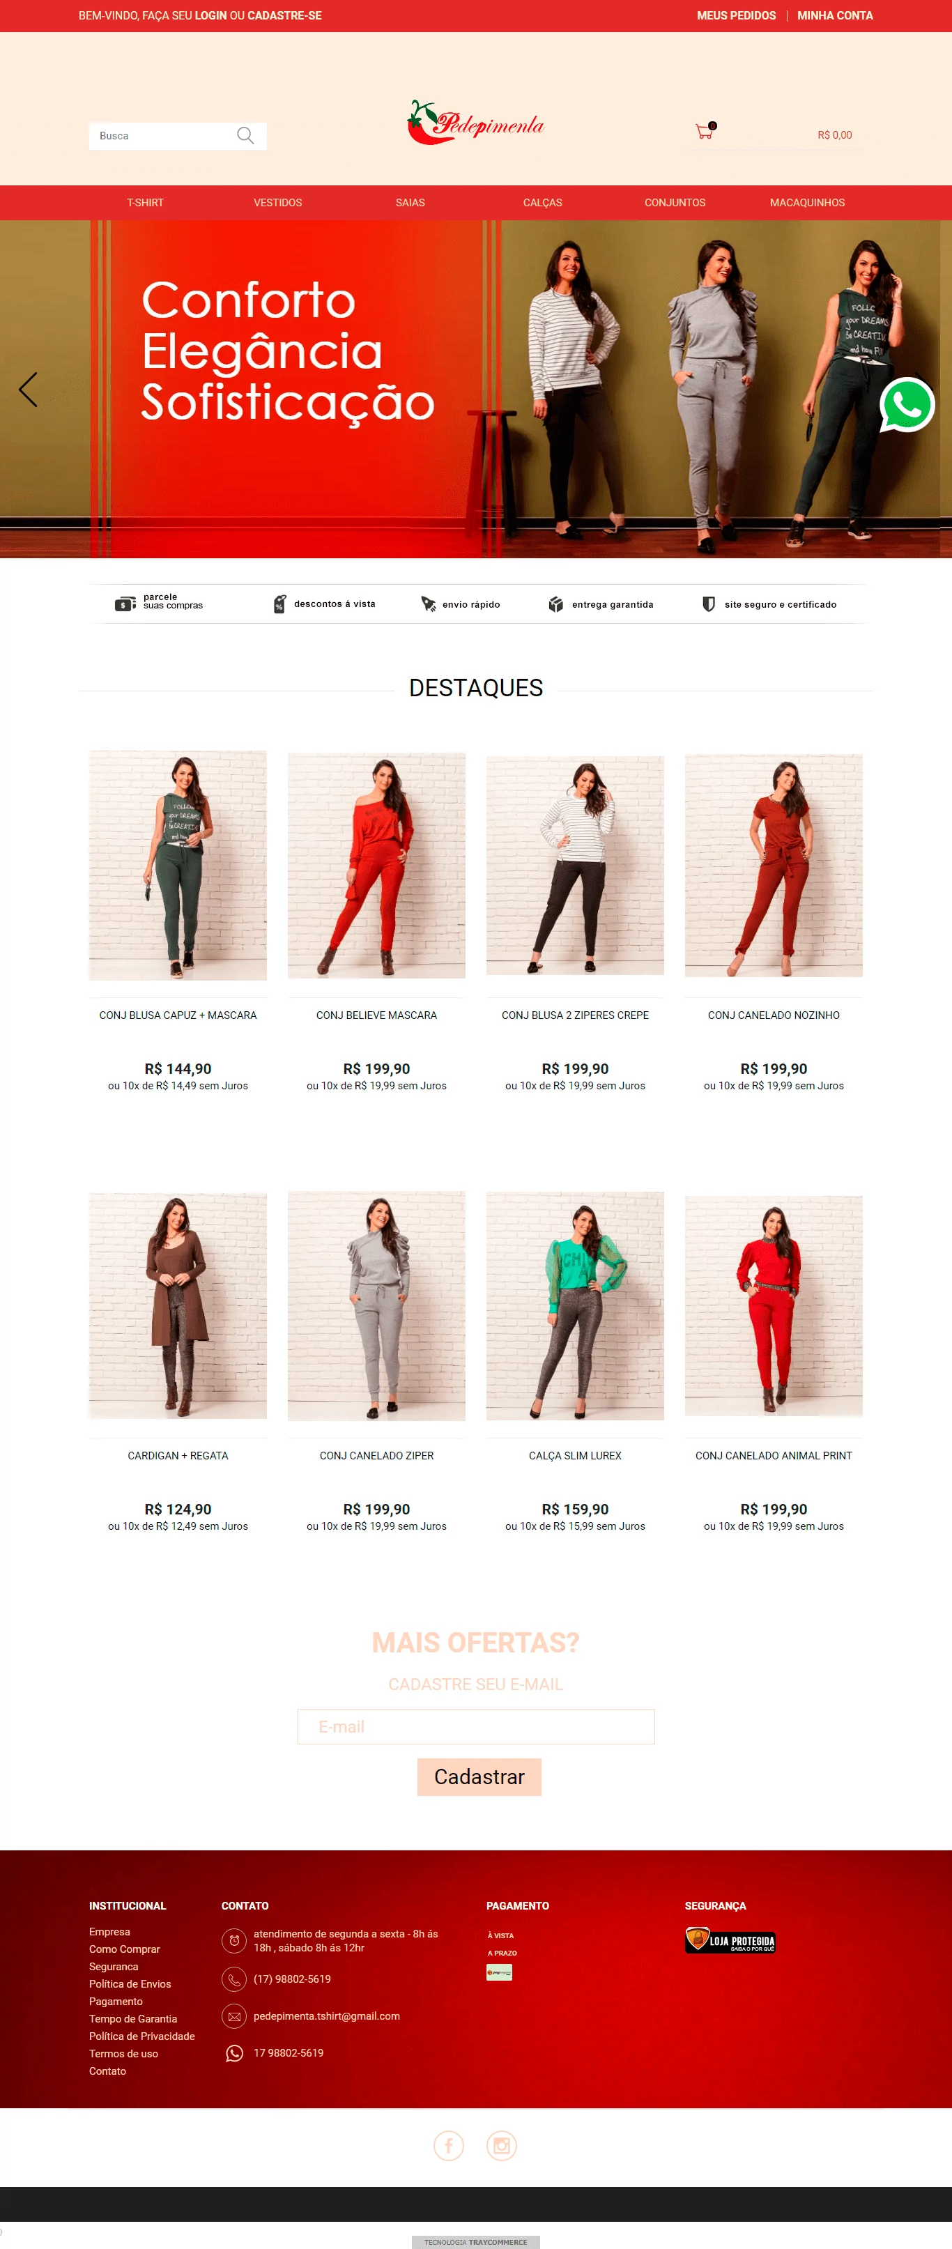
Task: Open the CONJ BELIEVE MASCARA product photo
Action: 376,864
